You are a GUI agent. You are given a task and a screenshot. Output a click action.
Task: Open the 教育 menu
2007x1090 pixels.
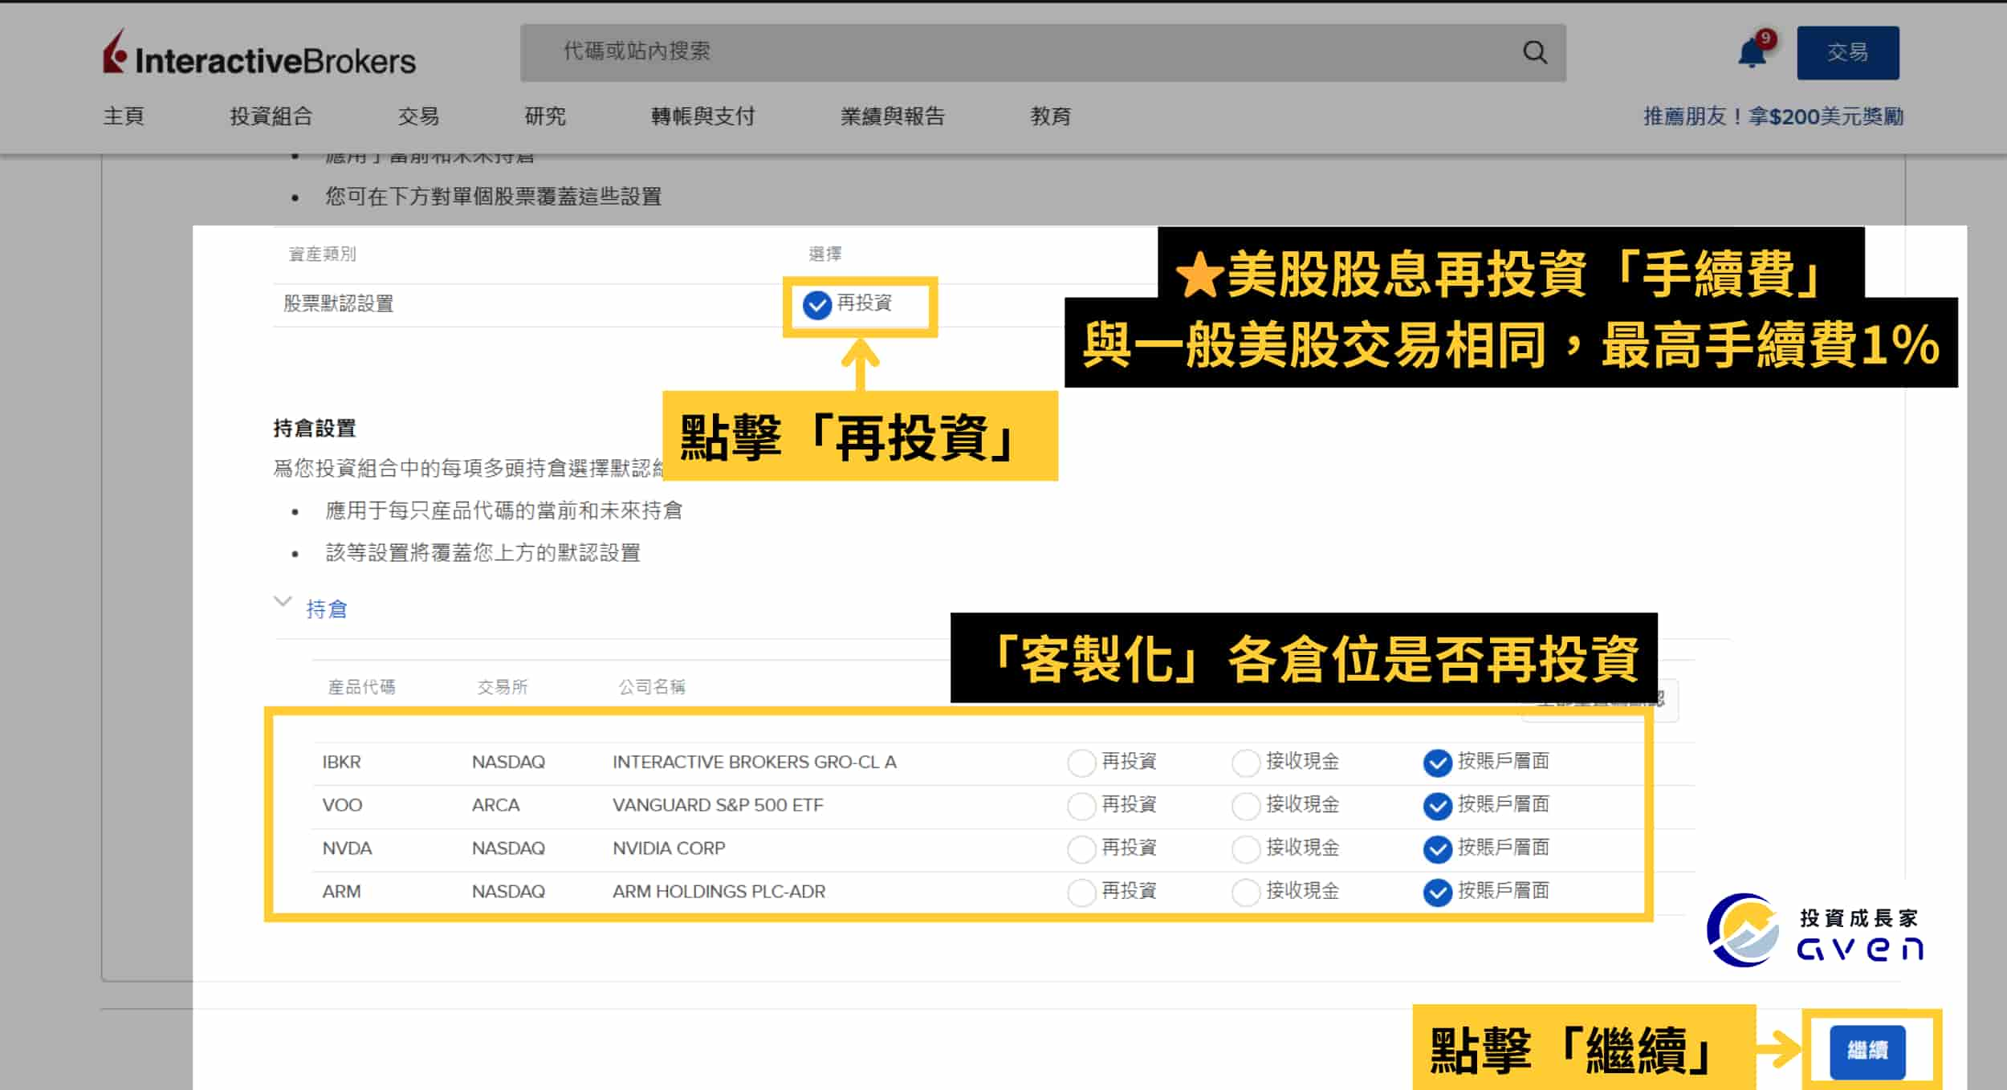click(x=1051, y=116)
